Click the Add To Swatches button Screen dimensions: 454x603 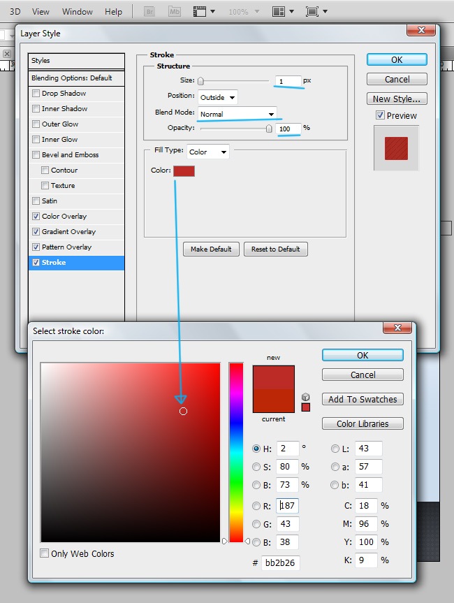click(362, 399)
